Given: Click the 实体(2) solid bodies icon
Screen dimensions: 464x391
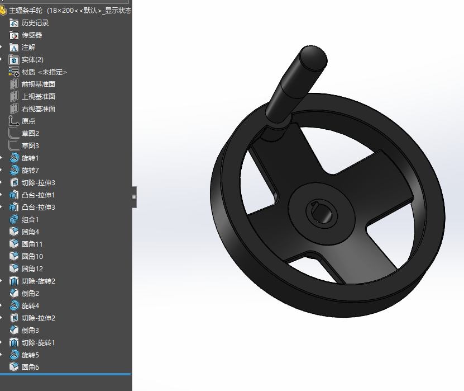Looking at the screenshot, I should coord(13,60).
